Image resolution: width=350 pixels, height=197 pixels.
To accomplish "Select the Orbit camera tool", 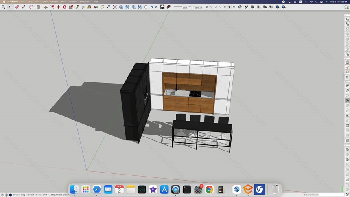I will tap(96, 7).
